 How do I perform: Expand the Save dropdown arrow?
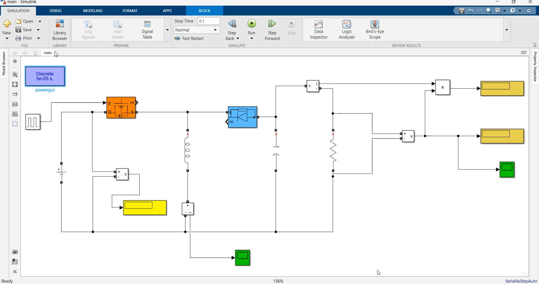tap(38, 30)
